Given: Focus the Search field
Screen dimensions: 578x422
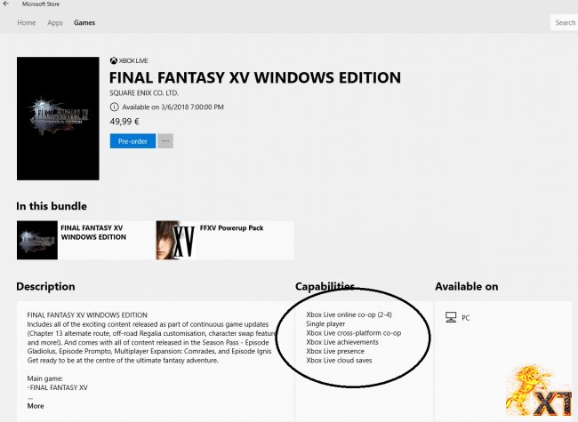Looking at the screenshot, I should [565, 22].
